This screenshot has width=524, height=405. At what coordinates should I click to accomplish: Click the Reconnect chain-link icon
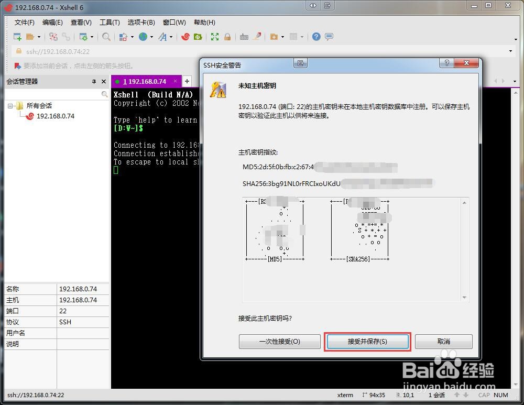click(66, 37)
